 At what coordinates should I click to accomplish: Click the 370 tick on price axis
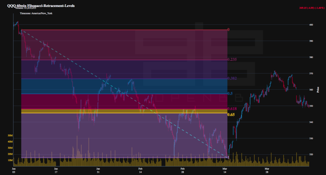click(312, 74)
